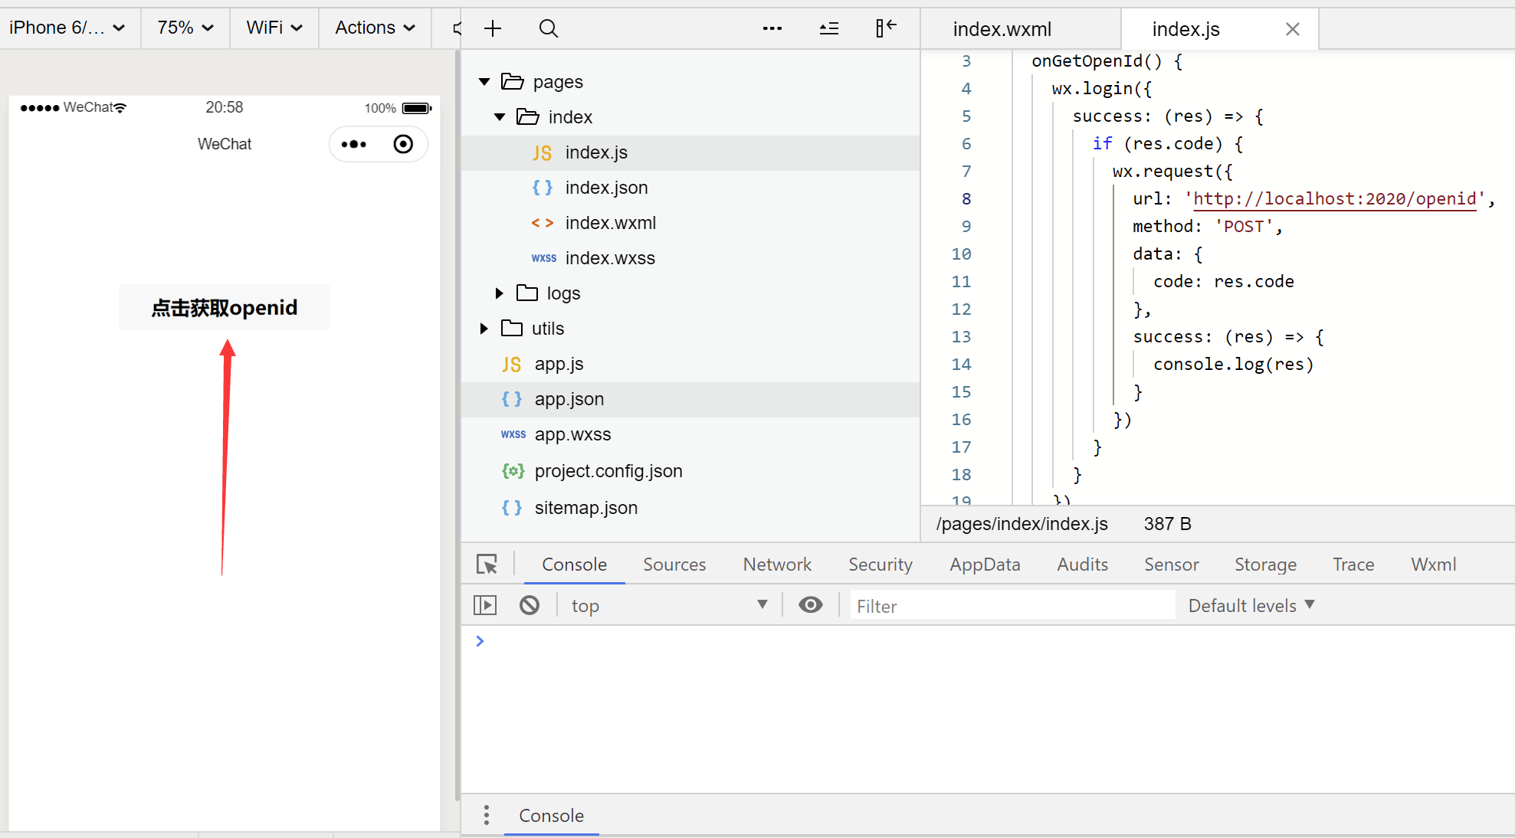The image size is (1515, 838).
Task: Toggle the console live expression eye icon
Action: pyautogui.click(x=810, y=605)
